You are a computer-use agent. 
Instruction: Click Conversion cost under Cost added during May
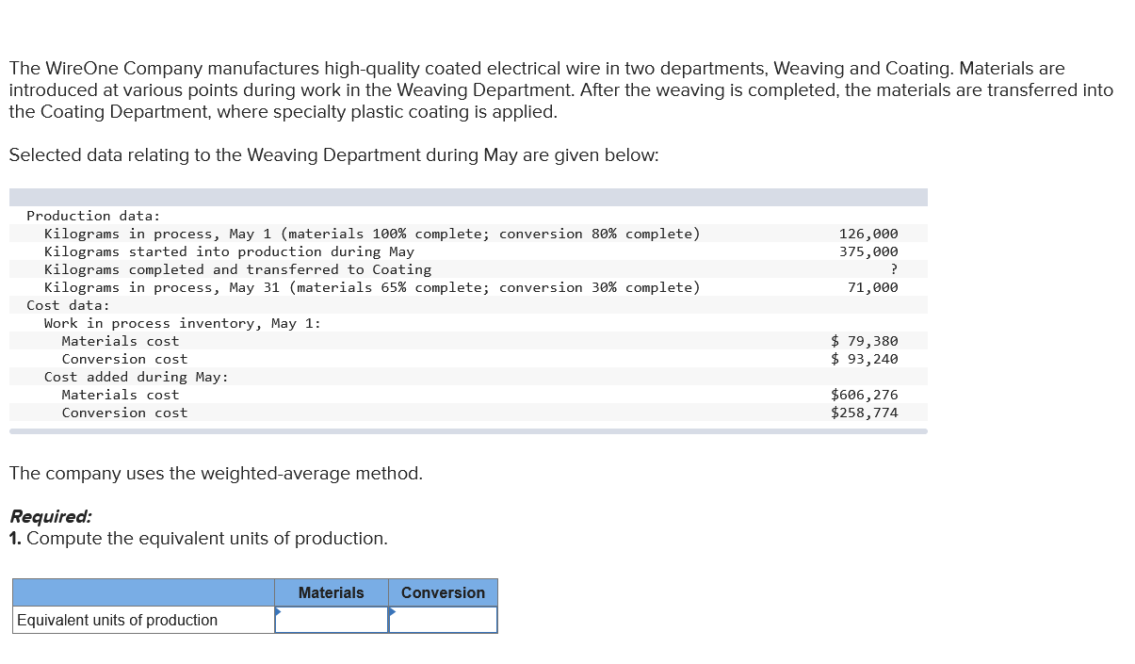124,413
